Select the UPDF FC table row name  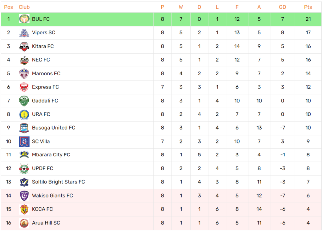tap(43, 168)
